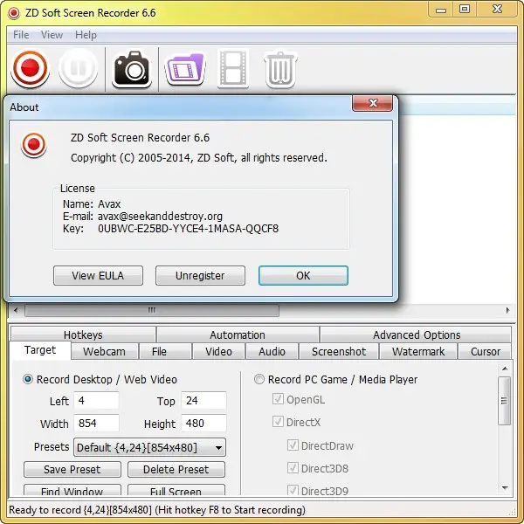Click the film strip play video icon
This screenshot has height=524, width=524.
233,68
